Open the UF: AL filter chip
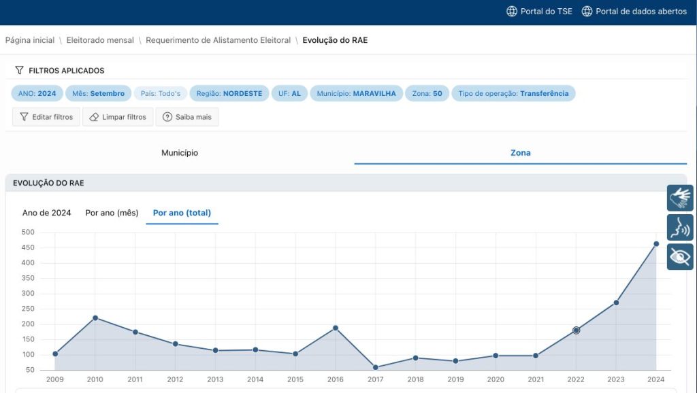The width and height of the screenshot is (697, 393). tap(289, 94)
